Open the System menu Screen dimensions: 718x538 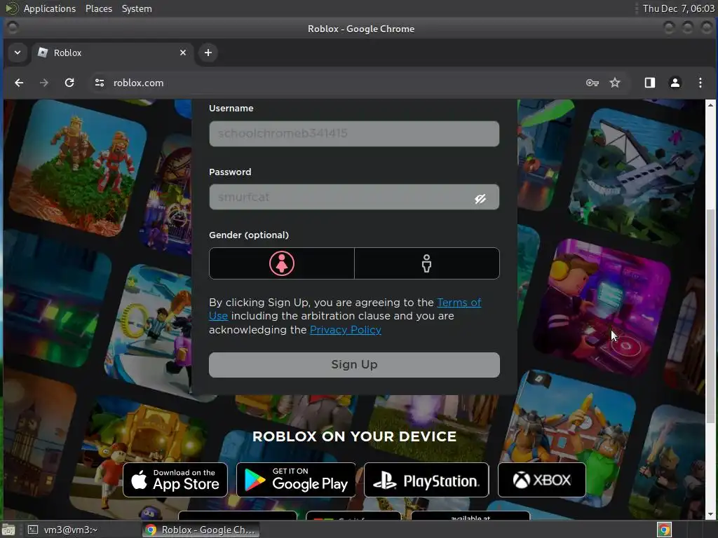(x=137, y=8)
